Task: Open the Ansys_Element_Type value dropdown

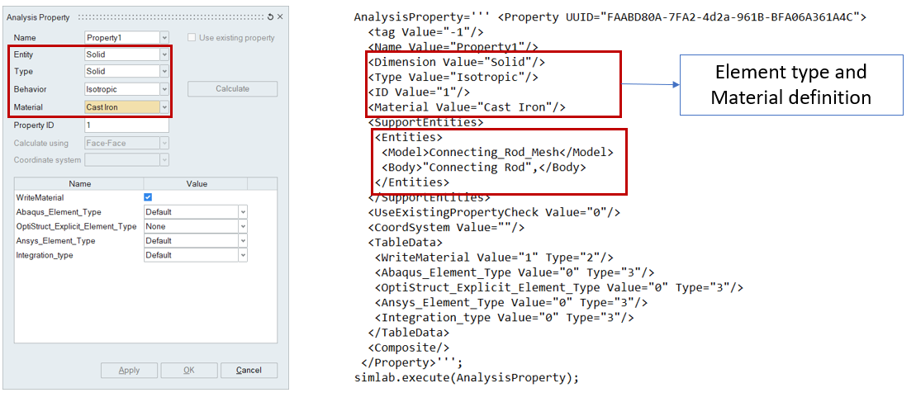Action: point(243,241)
